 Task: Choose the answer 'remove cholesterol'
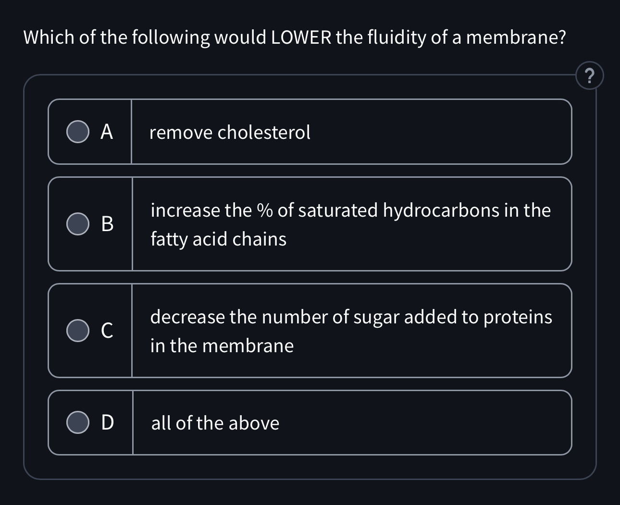click(x=230, y=132)
